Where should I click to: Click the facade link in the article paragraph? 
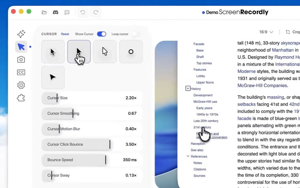244,118
